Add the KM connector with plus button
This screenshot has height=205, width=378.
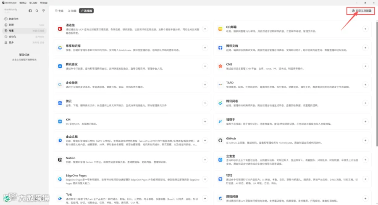205,121
